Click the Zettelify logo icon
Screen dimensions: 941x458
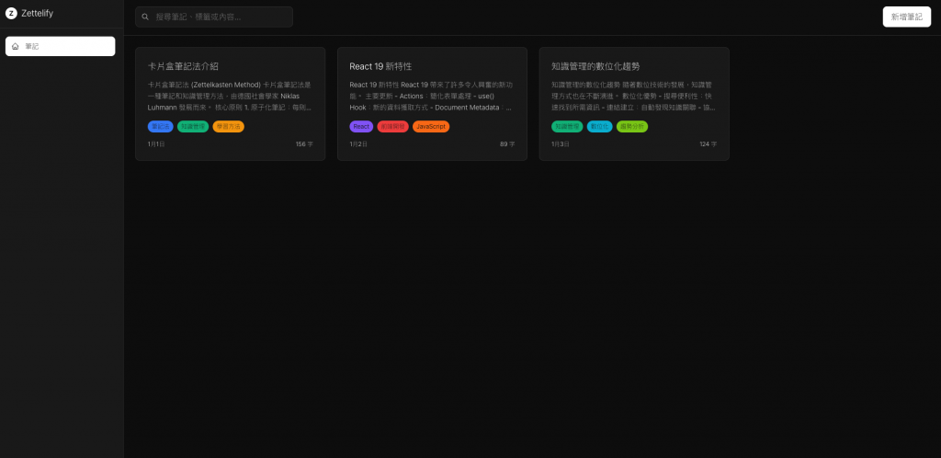(11, 13)
